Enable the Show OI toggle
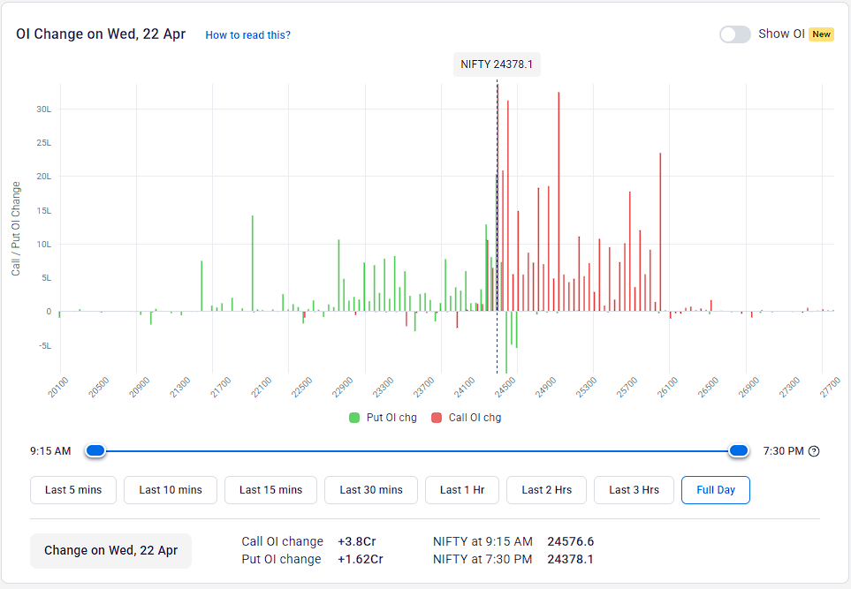851x589 pixels. pos(734,34)
